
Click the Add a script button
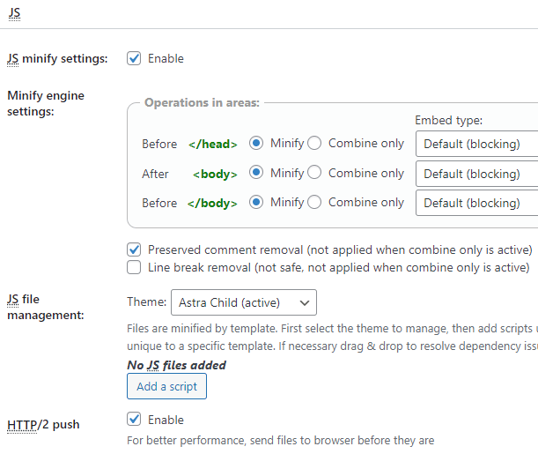[x=166, y=386]
